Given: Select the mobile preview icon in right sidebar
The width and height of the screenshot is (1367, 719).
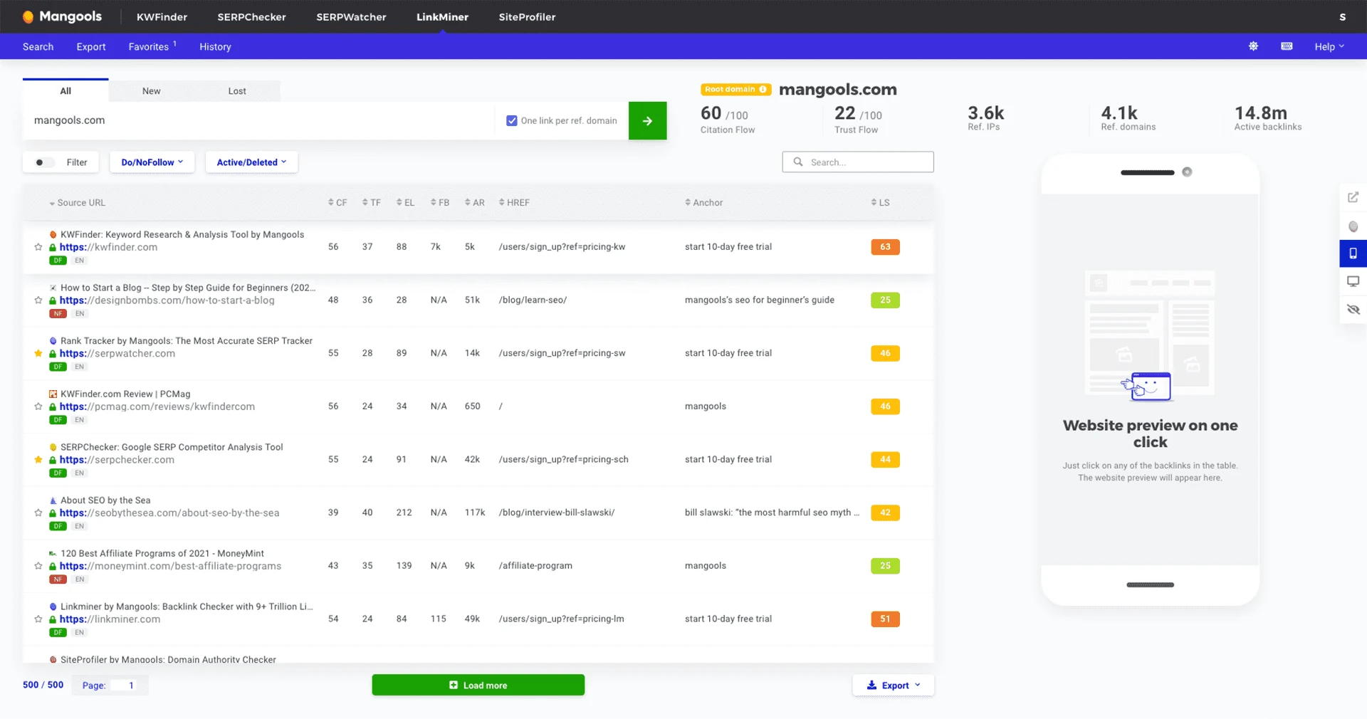Looking at the screenshot, I should click(x=1353, y=253).
